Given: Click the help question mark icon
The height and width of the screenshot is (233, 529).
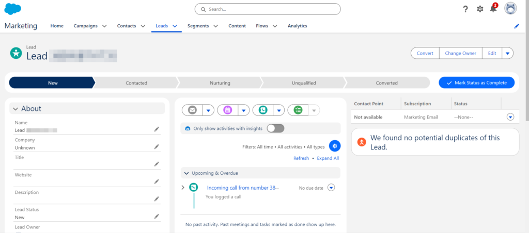Looking at the screenshot, I should 465,9.
